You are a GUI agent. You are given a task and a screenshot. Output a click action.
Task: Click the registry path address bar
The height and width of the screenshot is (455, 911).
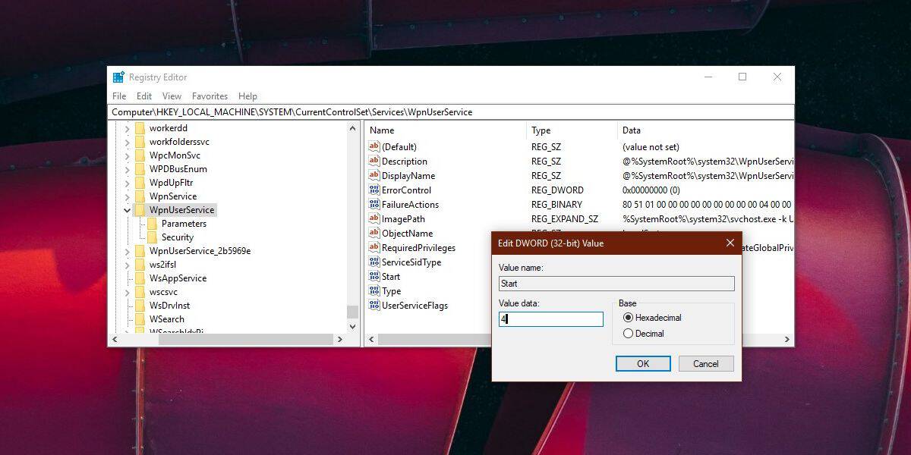[x=451, y=112]
